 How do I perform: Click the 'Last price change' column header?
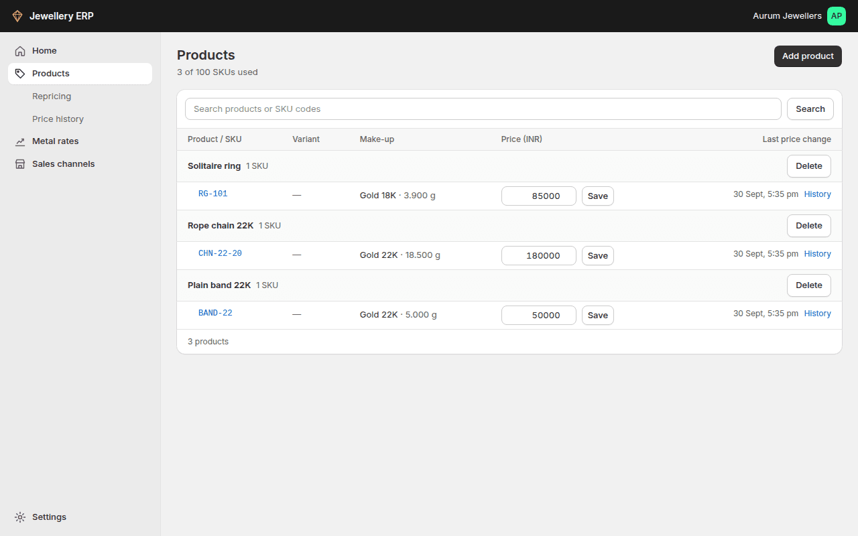[x=796, y=139]
